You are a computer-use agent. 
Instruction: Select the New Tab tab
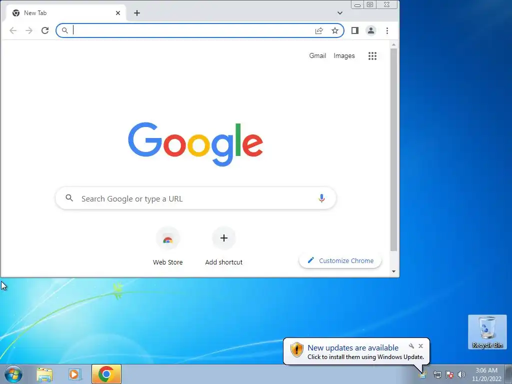65,13
